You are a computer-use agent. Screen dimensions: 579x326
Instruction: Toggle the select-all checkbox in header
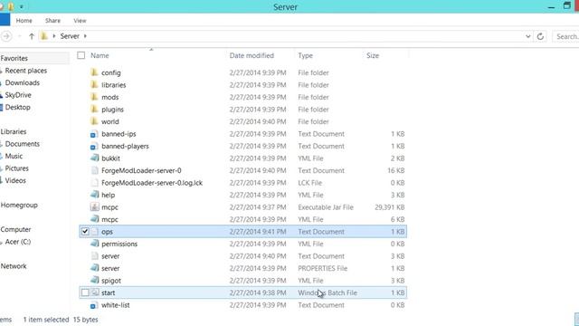tap(81, 55)
